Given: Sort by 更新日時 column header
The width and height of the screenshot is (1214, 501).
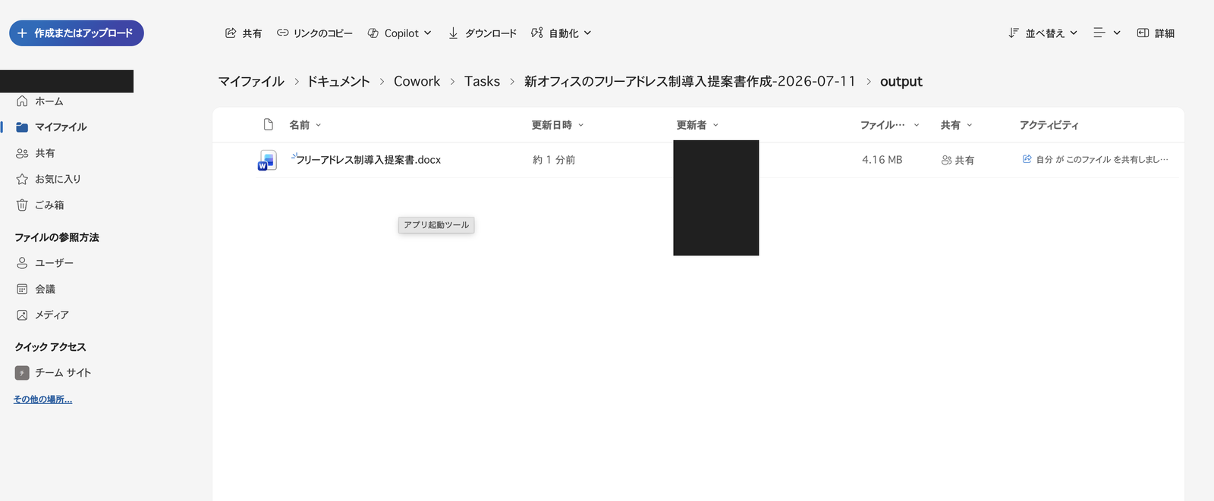Looking at the screenshot, I should (x=558, y=125).
